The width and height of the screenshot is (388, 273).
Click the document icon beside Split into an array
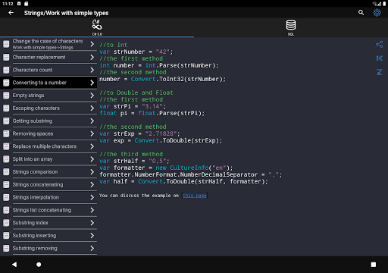coord(6,159)
